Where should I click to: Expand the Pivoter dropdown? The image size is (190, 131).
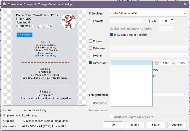point(148,56)
